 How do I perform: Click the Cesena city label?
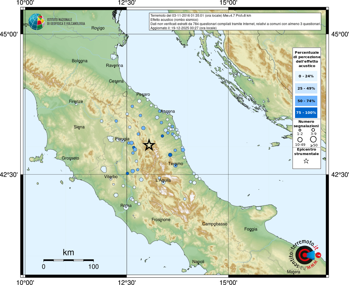click(116, 81)
